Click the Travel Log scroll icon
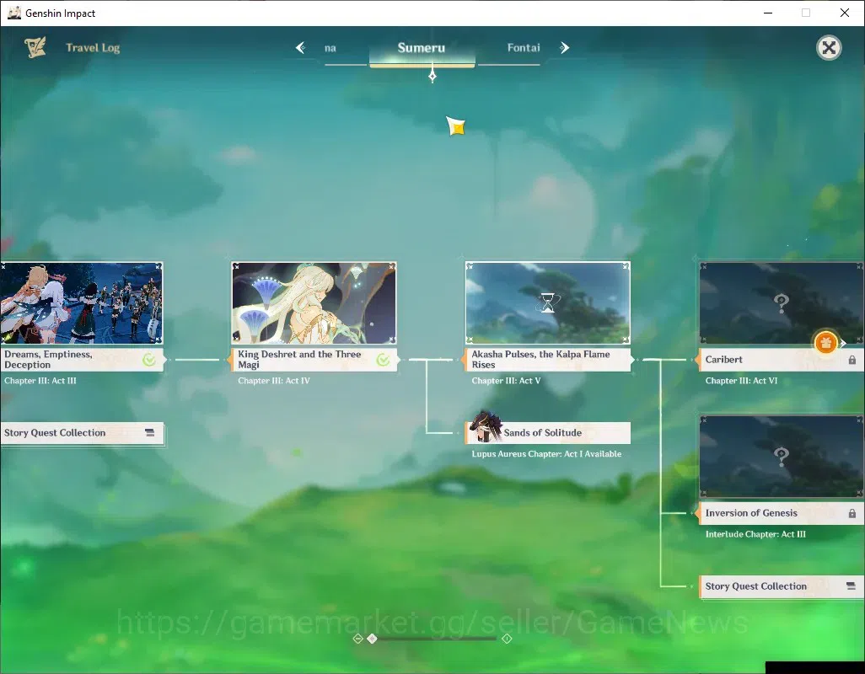 (x=35, y=47)
